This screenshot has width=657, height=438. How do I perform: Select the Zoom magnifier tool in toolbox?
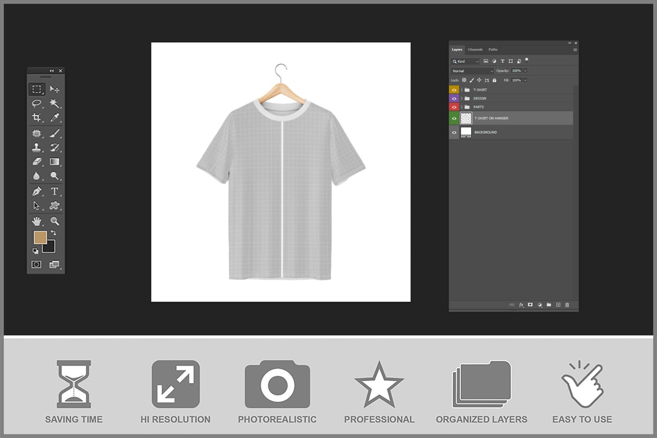pos(54,221)
